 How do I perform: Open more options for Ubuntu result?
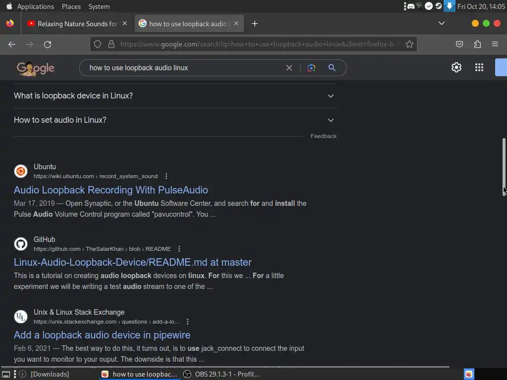[166, 176]
